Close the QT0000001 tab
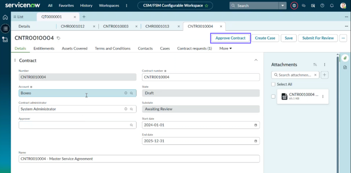 click(75, 17)
